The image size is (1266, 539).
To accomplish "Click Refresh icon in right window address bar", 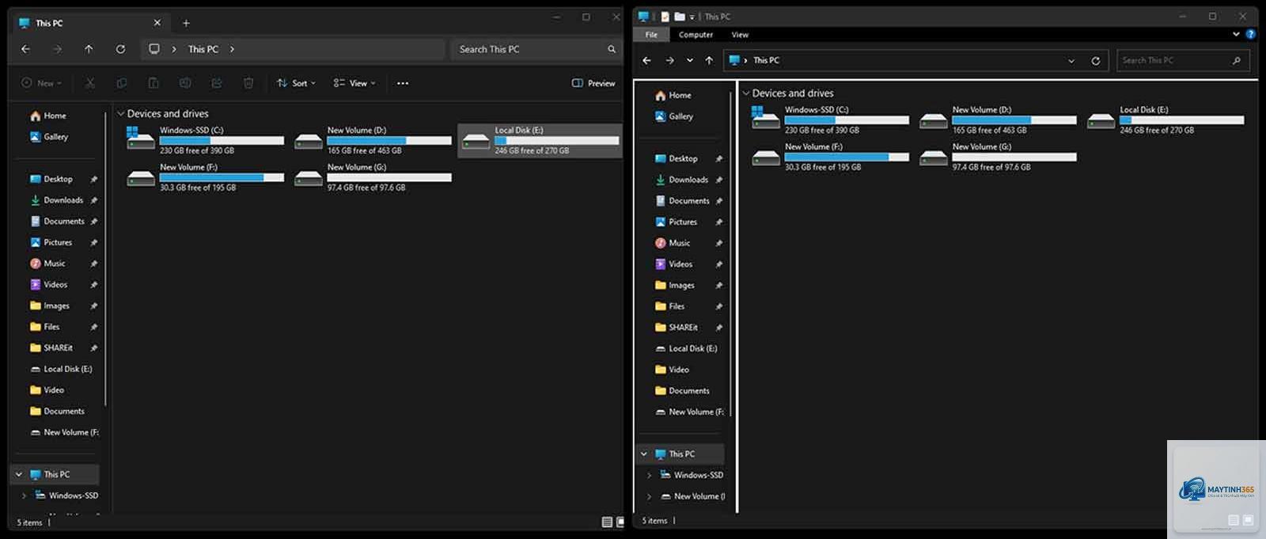I will pos(1096,60).
